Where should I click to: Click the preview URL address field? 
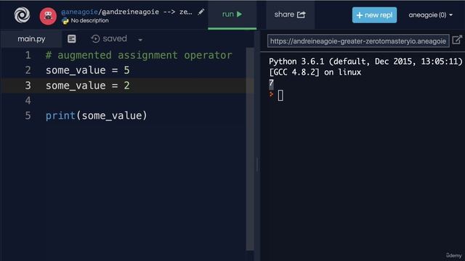358,41
